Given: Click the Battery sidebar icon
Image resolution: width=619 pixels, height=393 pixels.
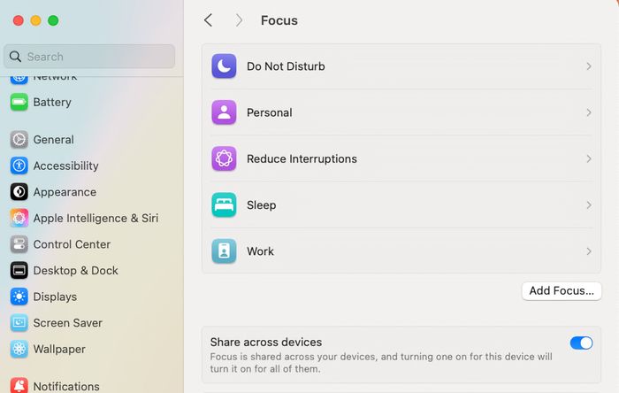Looking at the screenshot, I should (19, 103).
